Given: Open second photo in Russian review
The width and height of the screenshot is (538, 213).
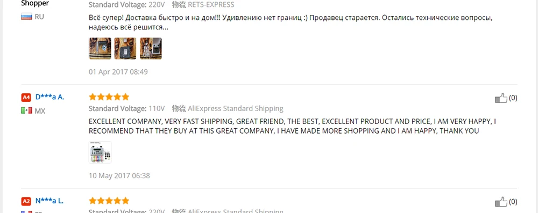Looking at the screenshot, I should point(125,48).
